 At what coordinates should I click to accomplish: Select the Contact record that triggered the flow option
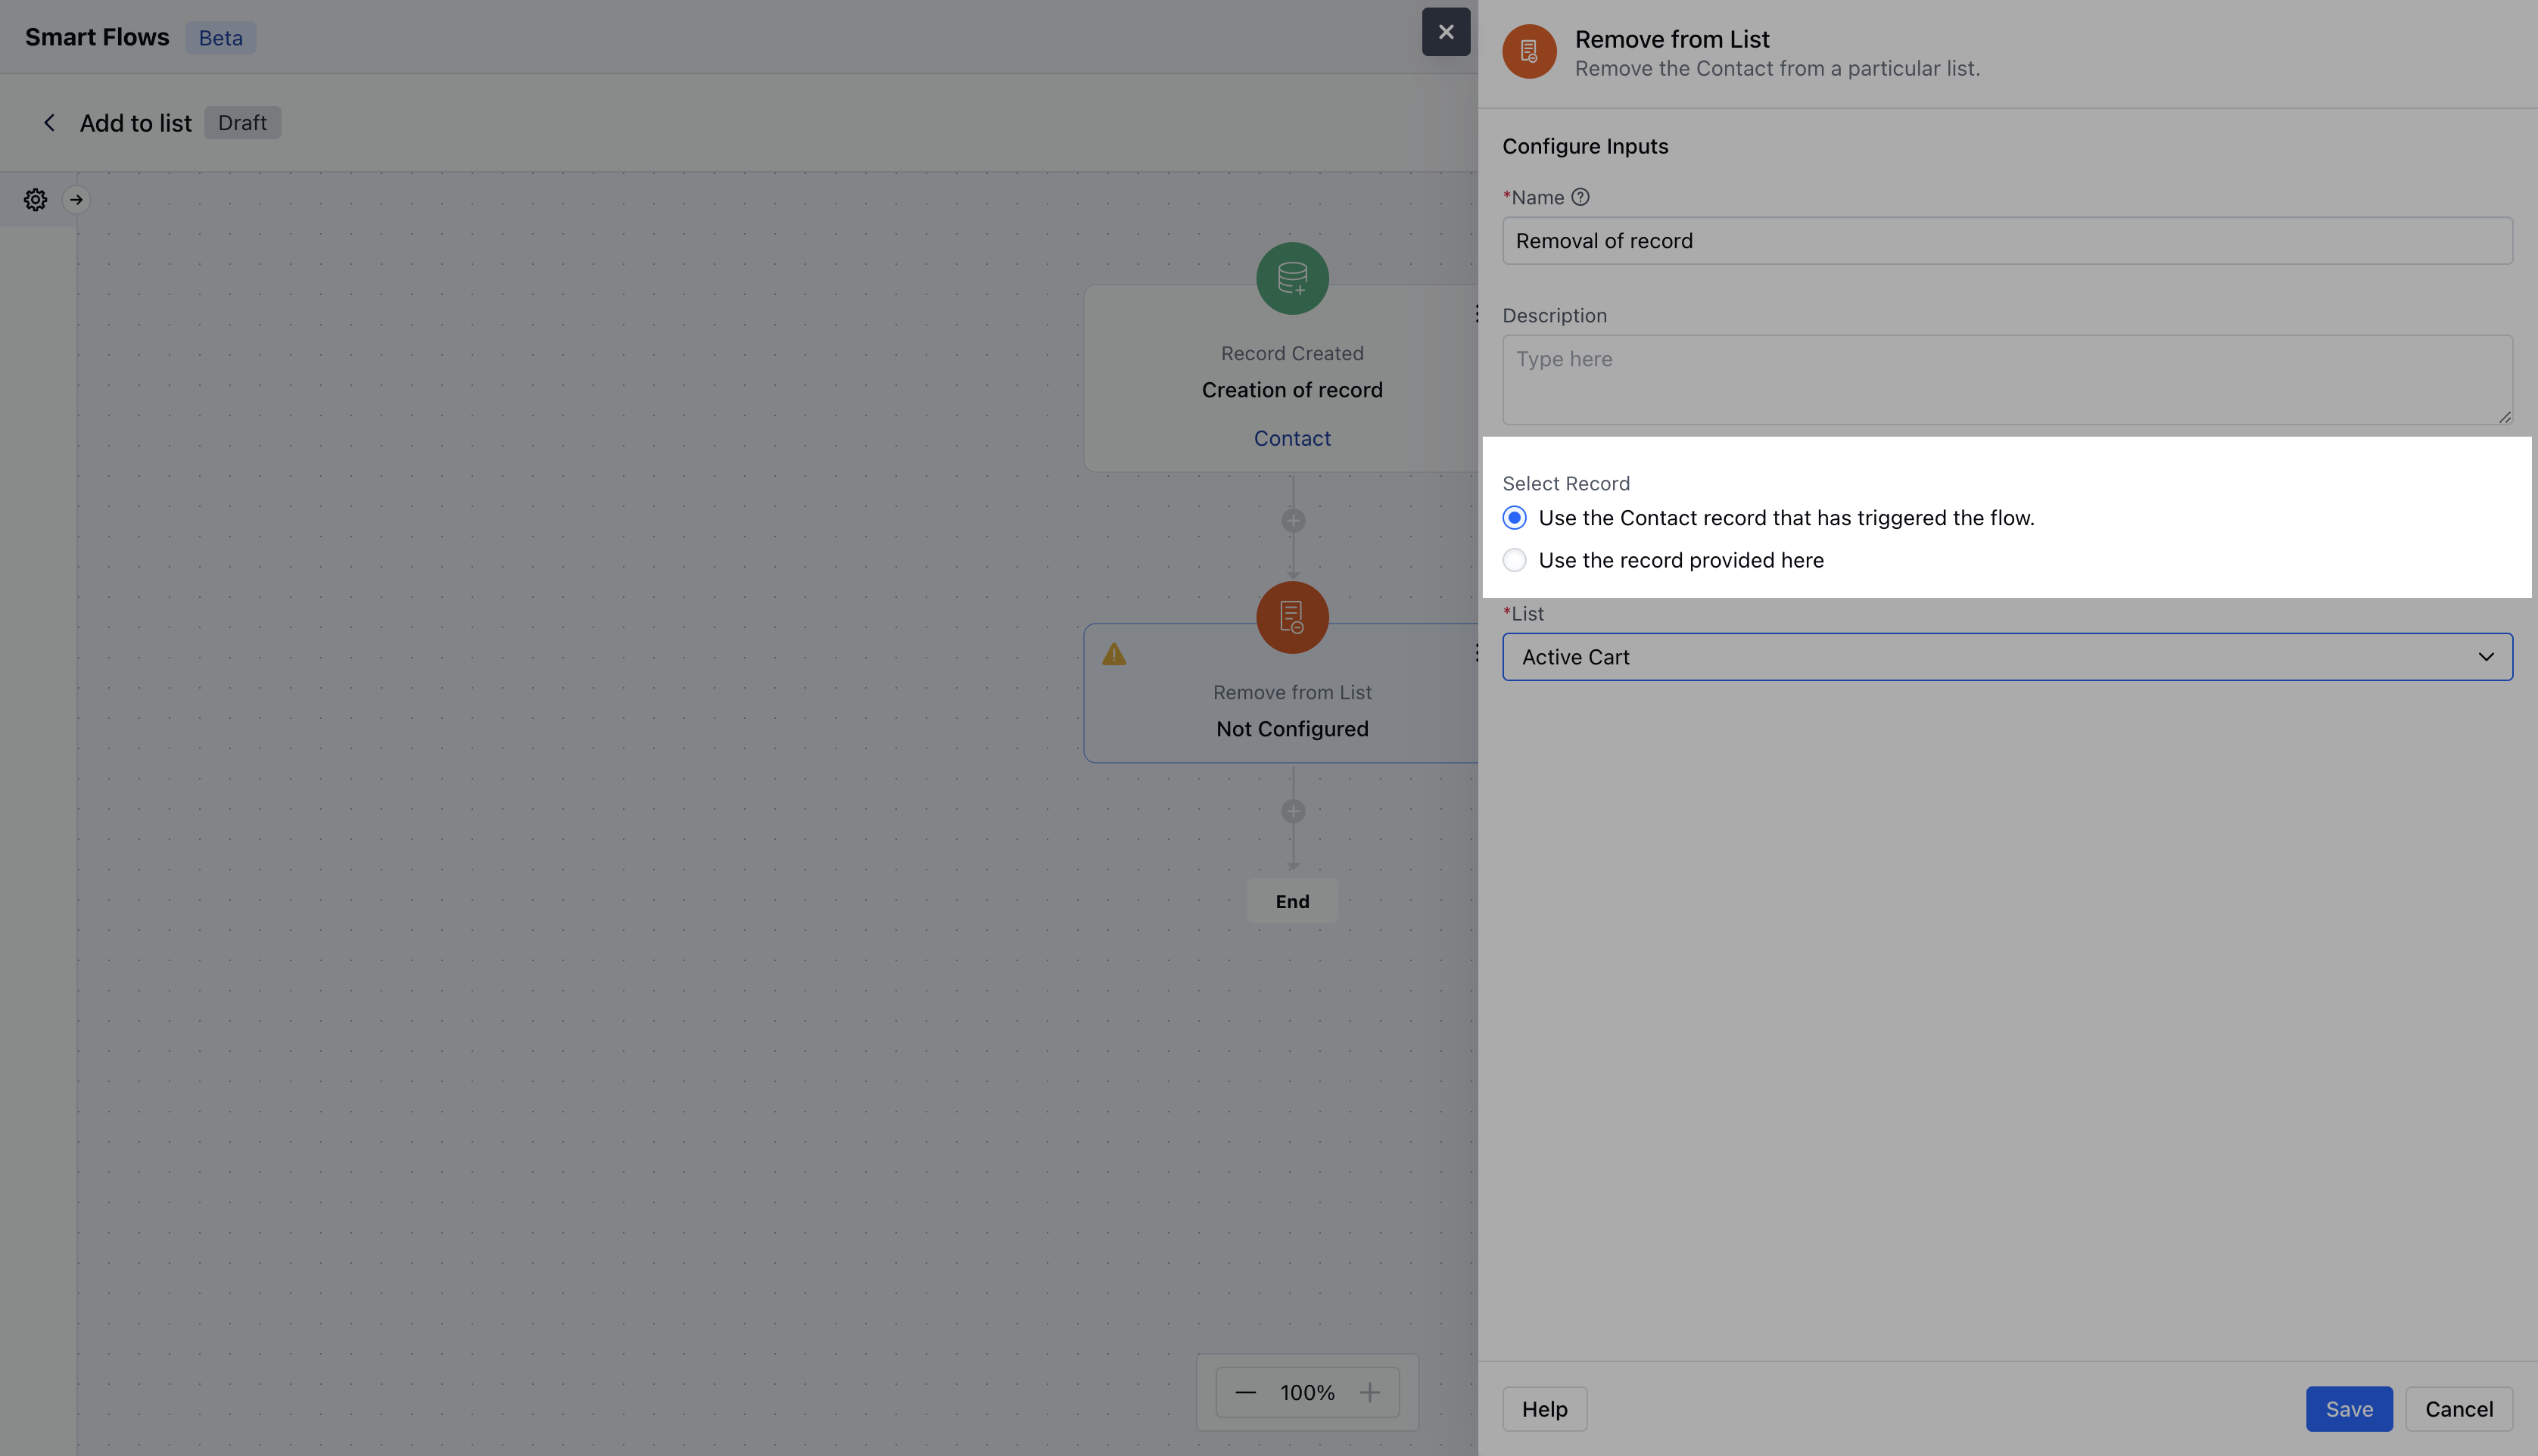[1514, 518]
